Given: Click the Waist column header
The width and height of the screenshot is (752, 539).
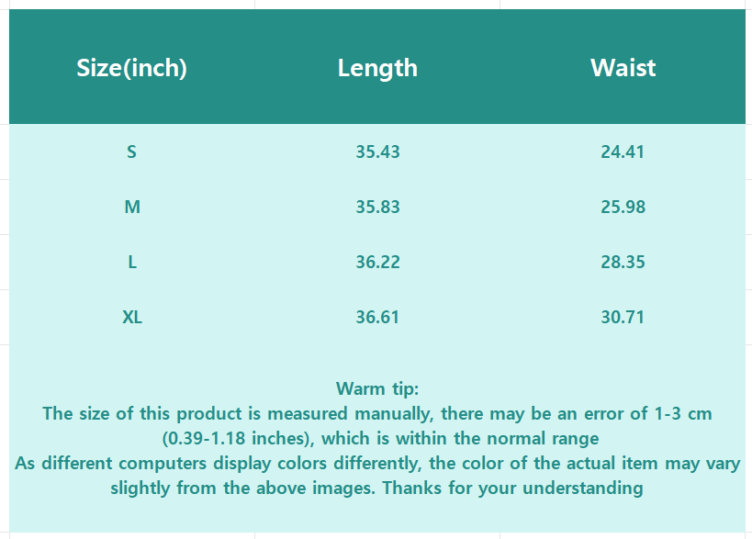Looking at the screenshot, I should [623, 68].
